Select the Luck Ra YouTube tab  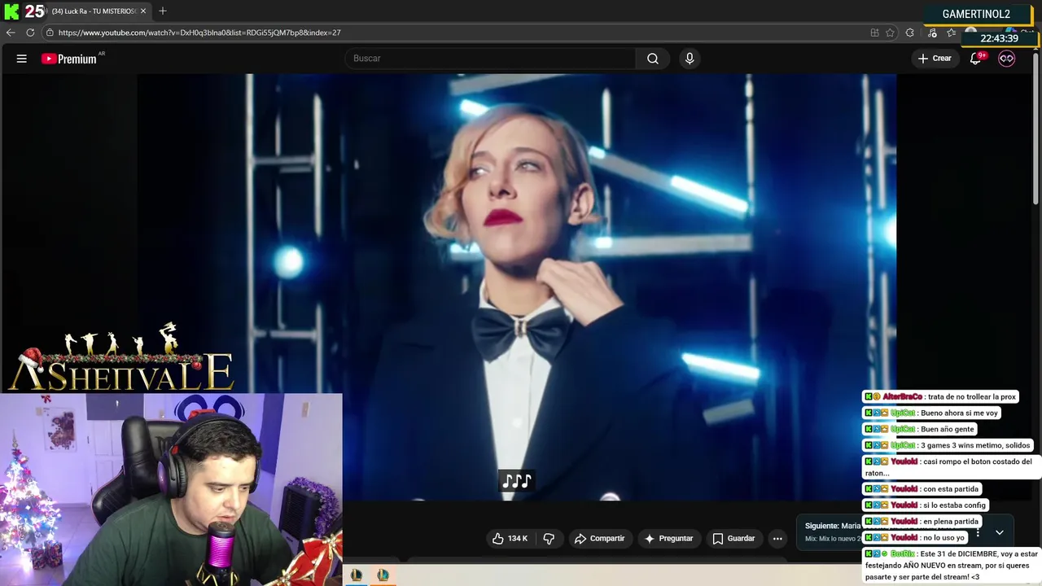pos(93,11)
